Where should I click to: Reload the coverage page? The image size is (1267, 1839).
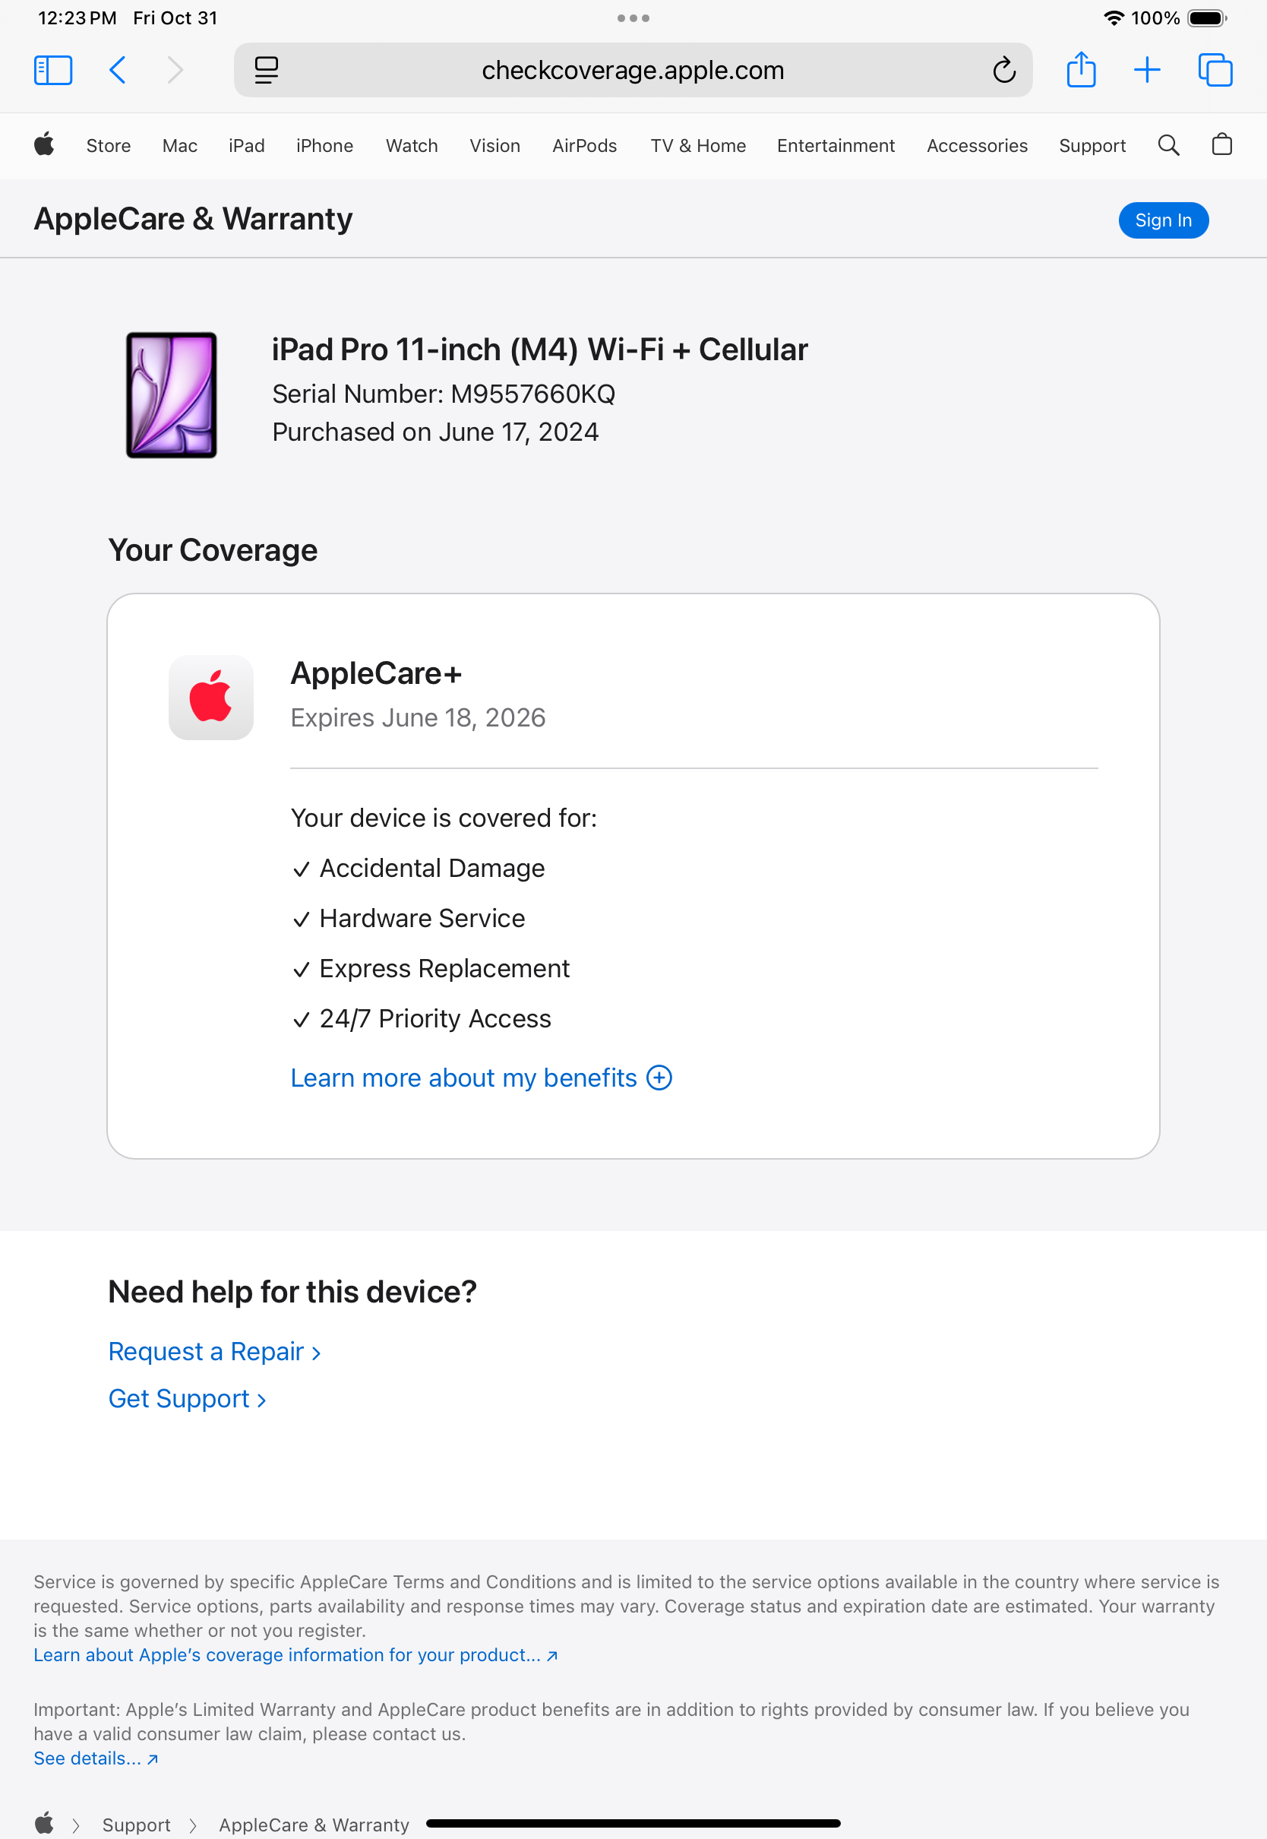click(1003, 70)
